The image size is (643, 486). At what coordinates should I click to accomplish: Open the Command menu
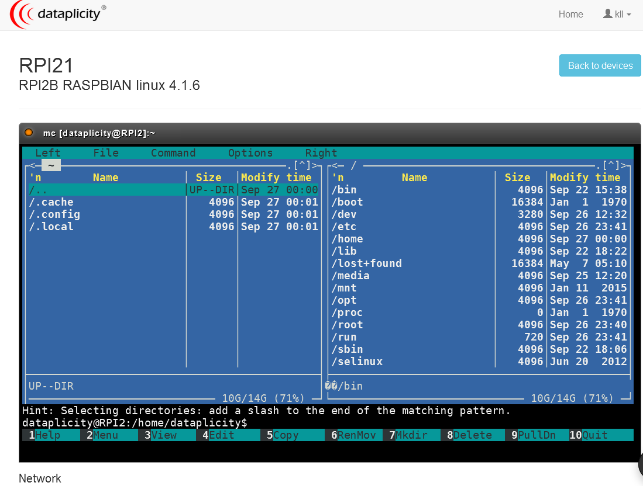point(173,153)
